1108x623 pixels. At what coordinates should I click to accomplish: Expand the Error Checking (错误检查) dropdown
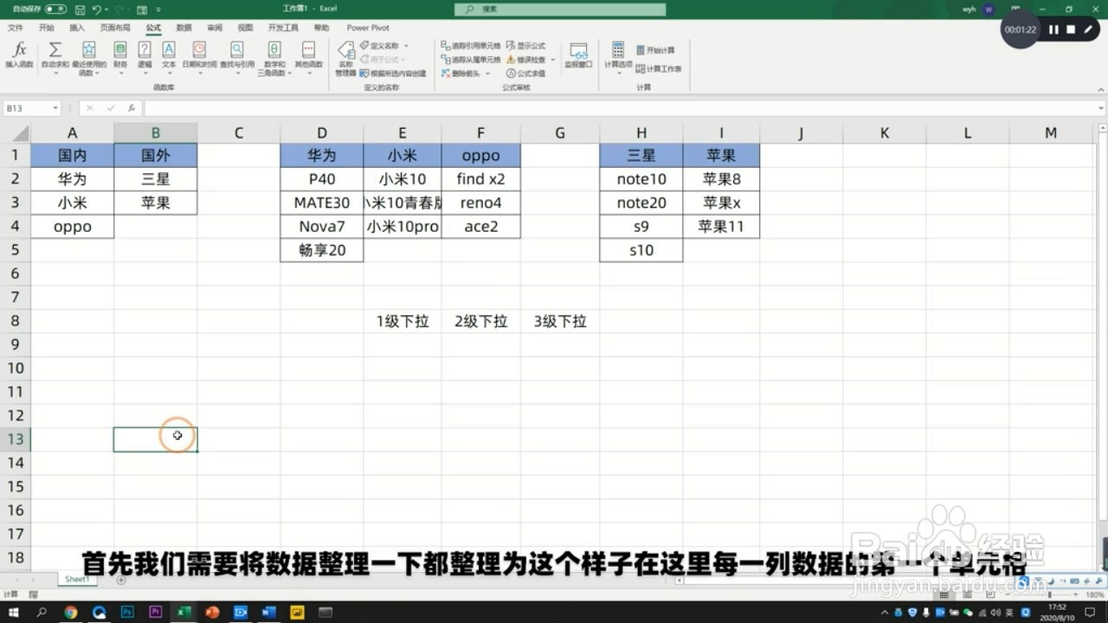[551, 60]
